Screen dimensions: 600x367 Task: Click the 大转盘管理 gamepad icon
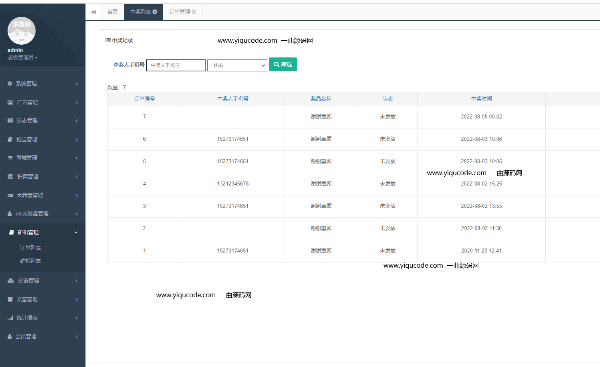point(10,195)
